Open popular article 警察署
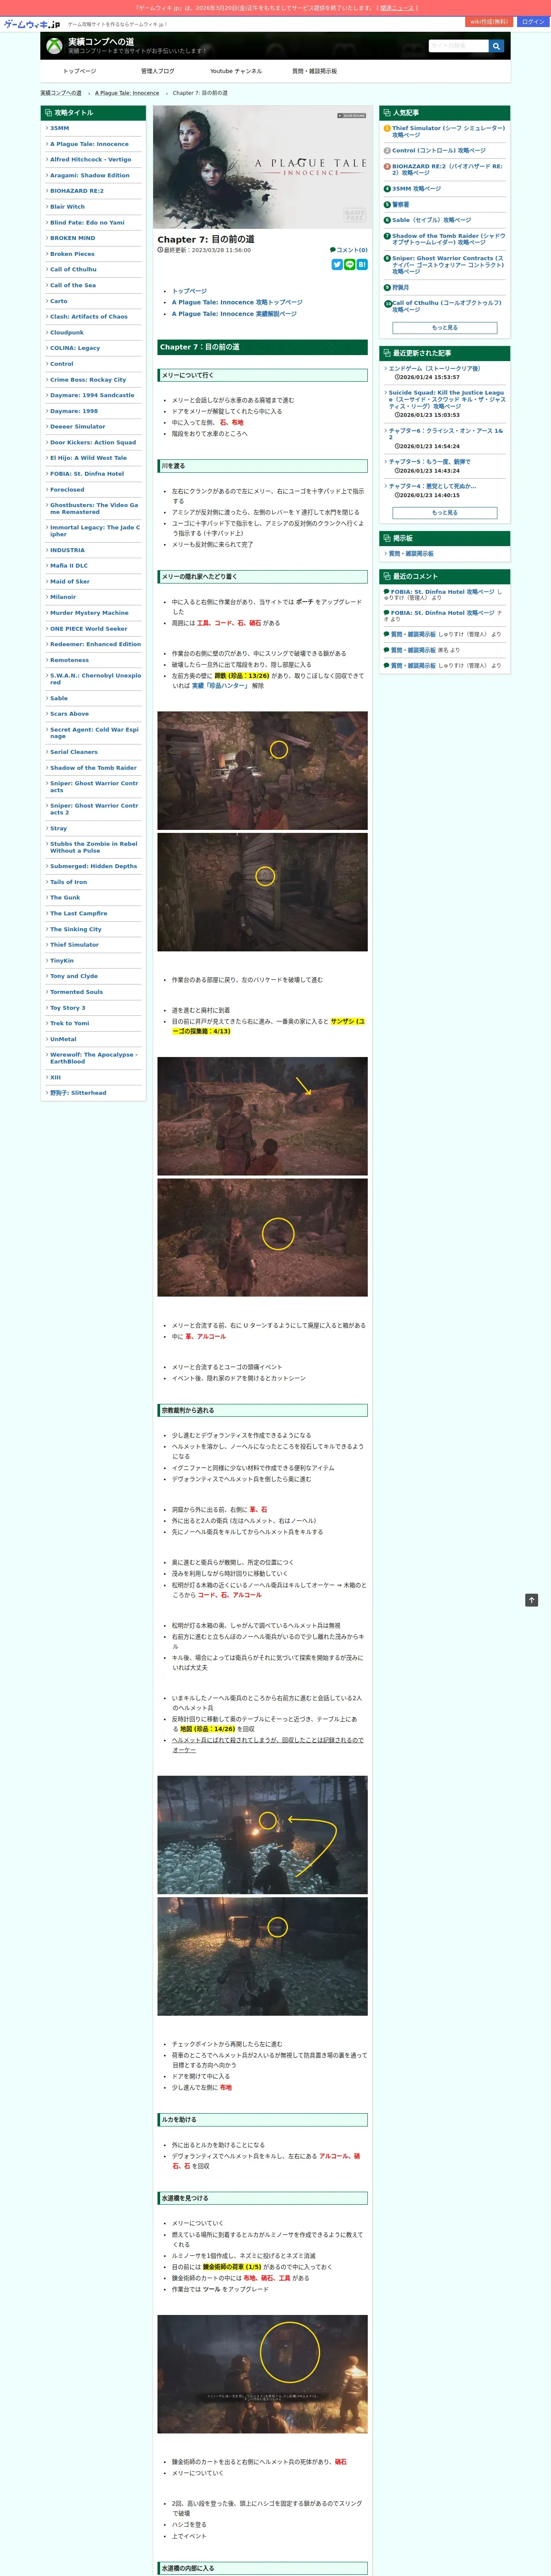This screenshot has width=551, height=2576. pyautogui.click(x=400, y=204)
